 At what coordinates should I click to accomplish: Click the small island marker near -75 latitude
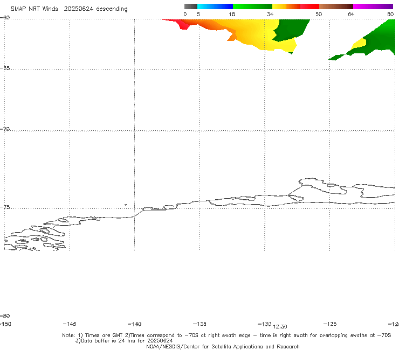pos(126,205)
